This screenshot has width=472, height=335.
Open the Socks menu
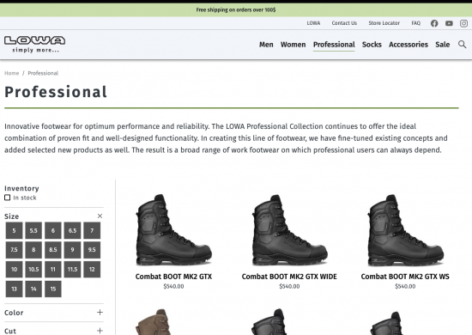pyautogui.click(x=372, y=45)
